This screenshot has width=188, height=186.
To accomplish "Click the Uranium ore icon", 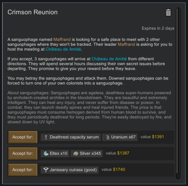I will coord(107,137).
